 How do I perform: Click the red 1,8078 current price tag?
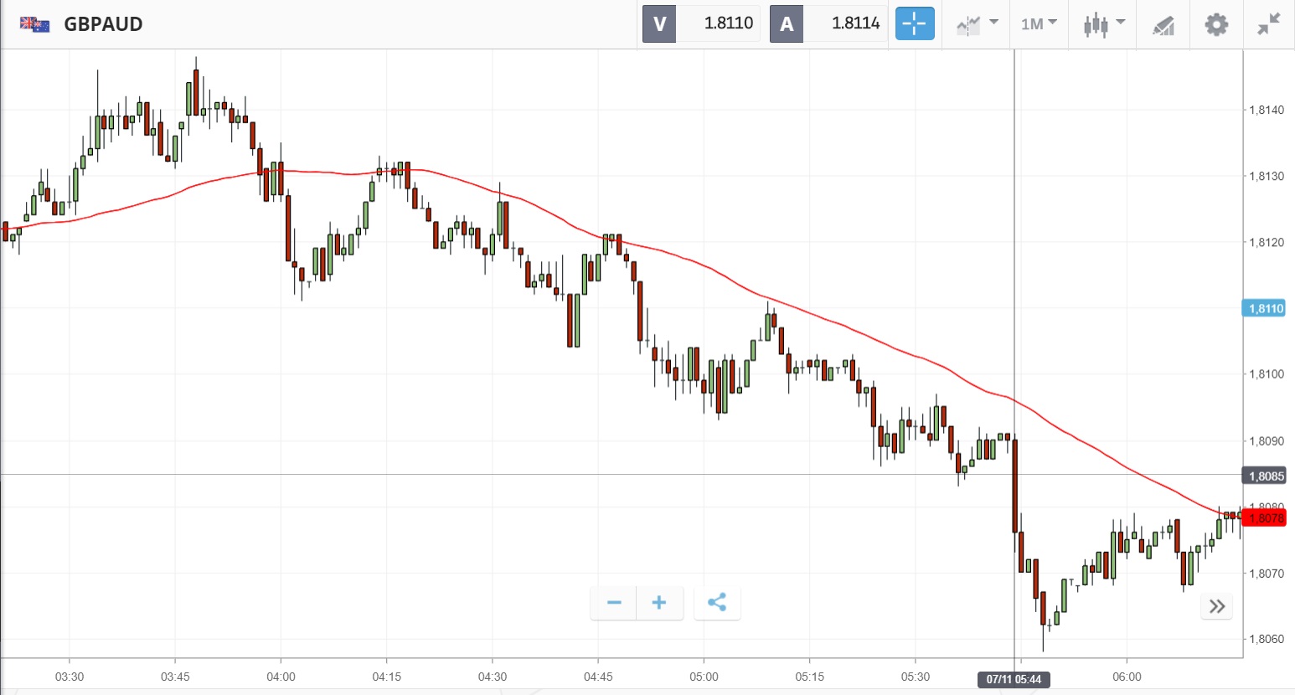point(1265,518)
